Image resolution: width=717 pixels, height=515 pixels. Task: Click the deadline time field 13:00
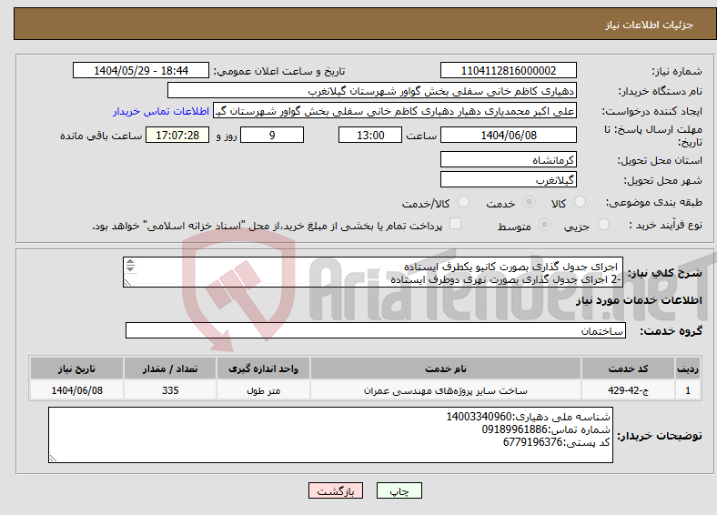pos(370,135)
